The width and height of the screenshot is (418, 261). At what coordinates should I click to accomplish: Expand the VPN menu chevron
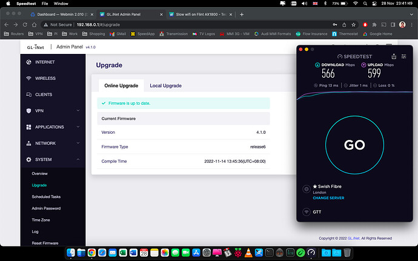[x=78, y=110]
